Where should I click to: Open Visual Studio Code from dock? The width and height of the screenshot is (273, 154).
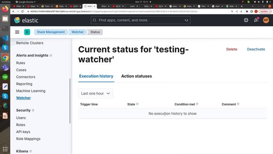pyautogui.click(x=5, y=38)
